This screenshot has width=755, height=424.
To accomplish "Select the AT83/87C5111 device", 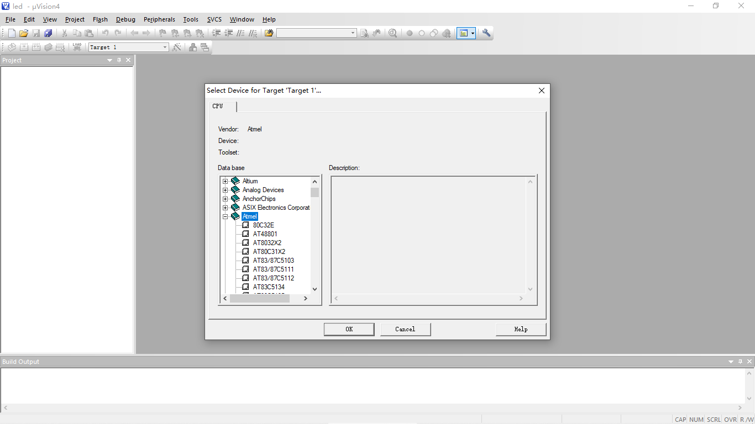I will click(x=274, y=269).
